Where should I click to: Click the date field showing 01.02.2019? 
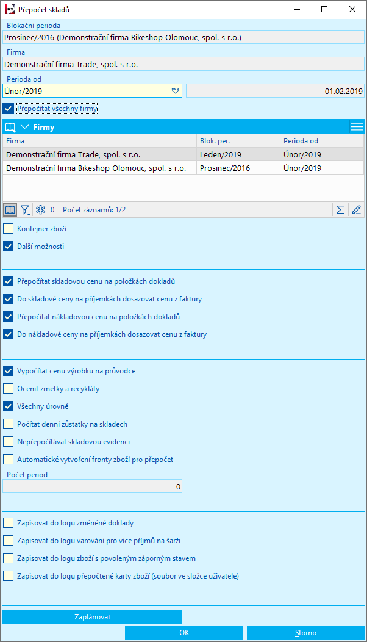(275, 91)
